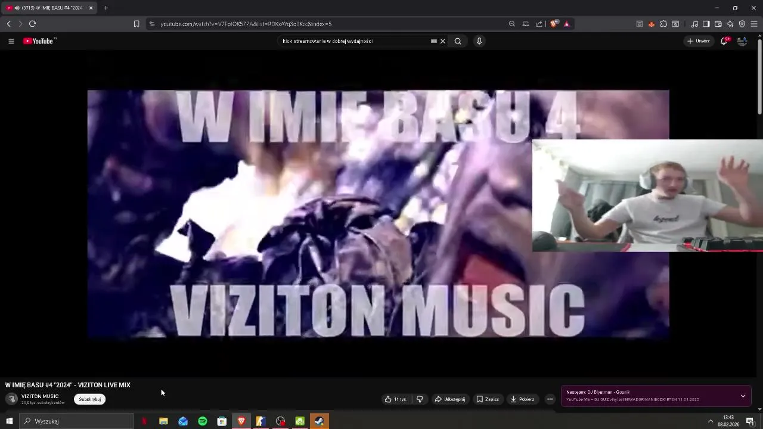Open the Leo AI sparkle icon
The width and height of the screenshot is (763, 429).
click(730, 24)
